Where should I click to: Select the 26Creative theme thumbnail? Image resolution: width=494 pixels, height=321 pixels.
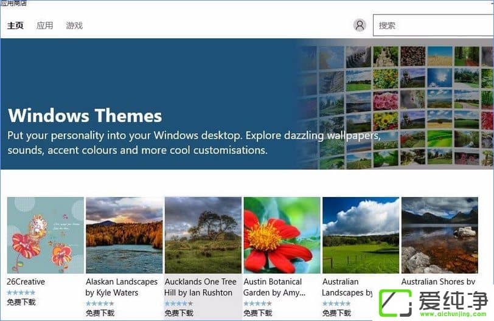click(46, 235)
